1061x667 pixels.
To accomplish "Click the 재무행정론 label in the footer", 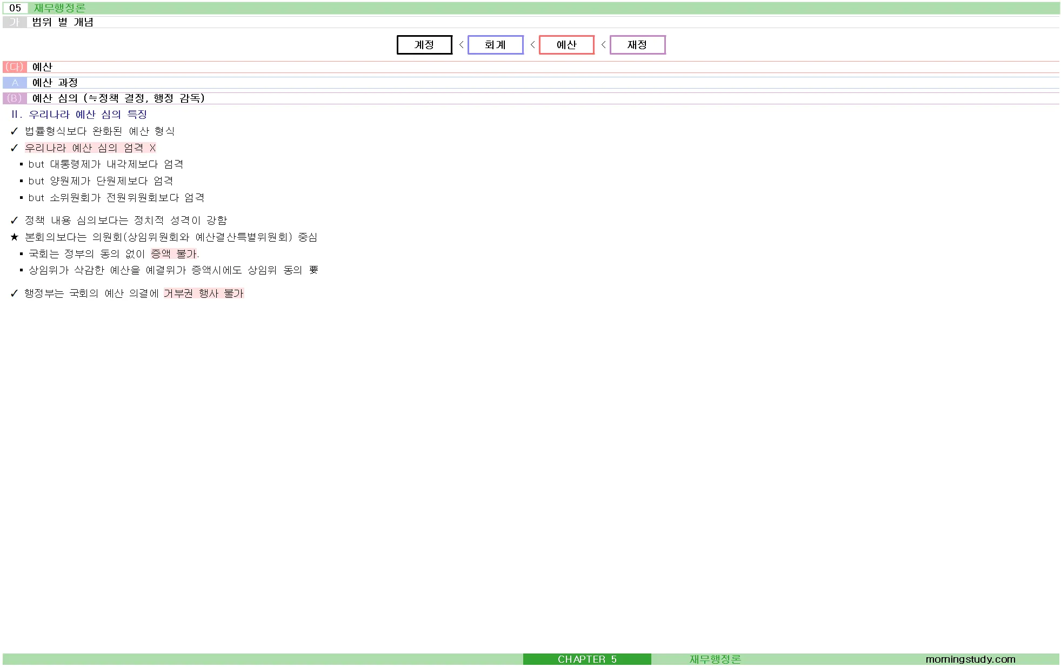I will click(x=715, y=659).
